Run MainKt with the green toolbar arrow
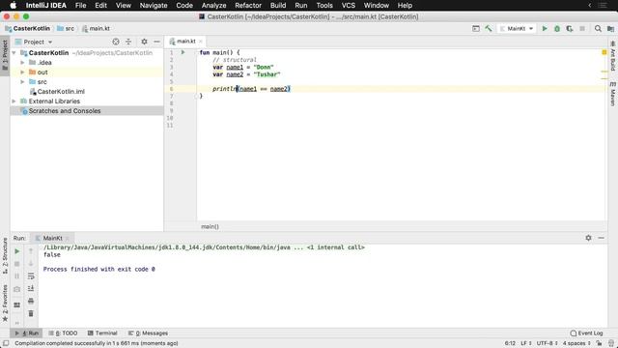Viewport: 618px width, 348px height. [545, 28]
